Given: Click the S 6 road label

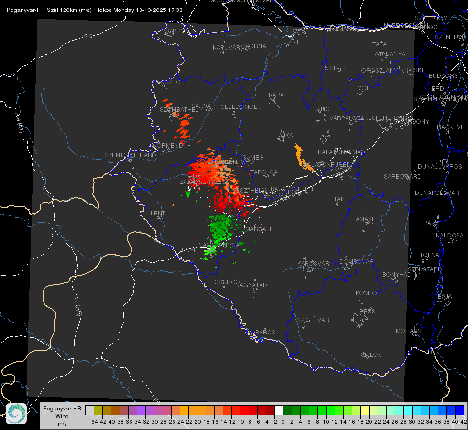Looking at the screenshot, I should click(x=88, y=36).
